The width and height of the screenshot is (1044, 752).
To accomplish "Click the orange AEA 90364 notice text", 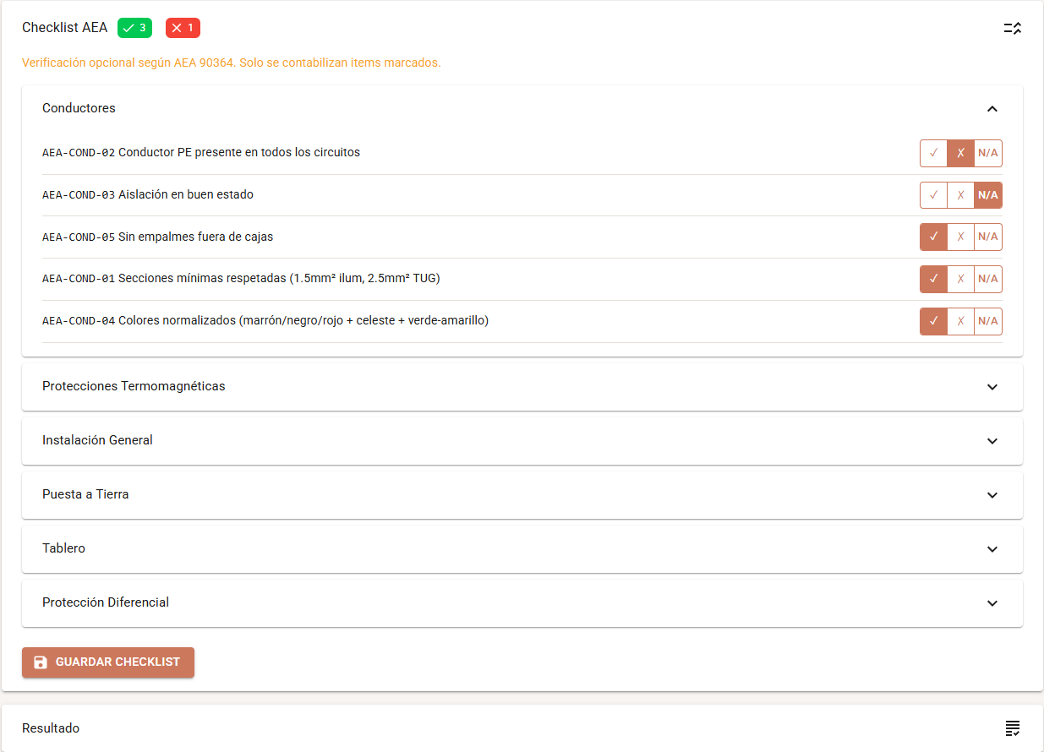I will [x=231, y=63].
